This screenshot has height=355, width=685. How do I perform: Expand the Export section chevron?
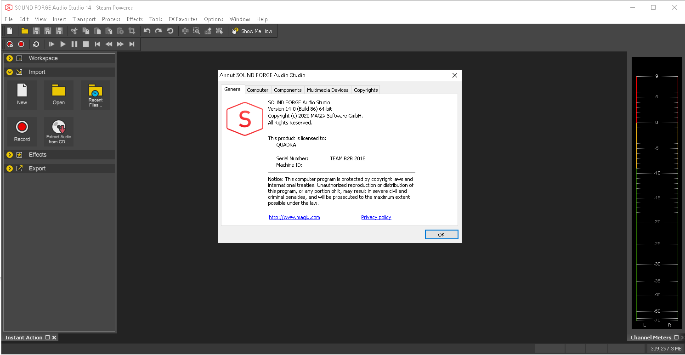10,169
